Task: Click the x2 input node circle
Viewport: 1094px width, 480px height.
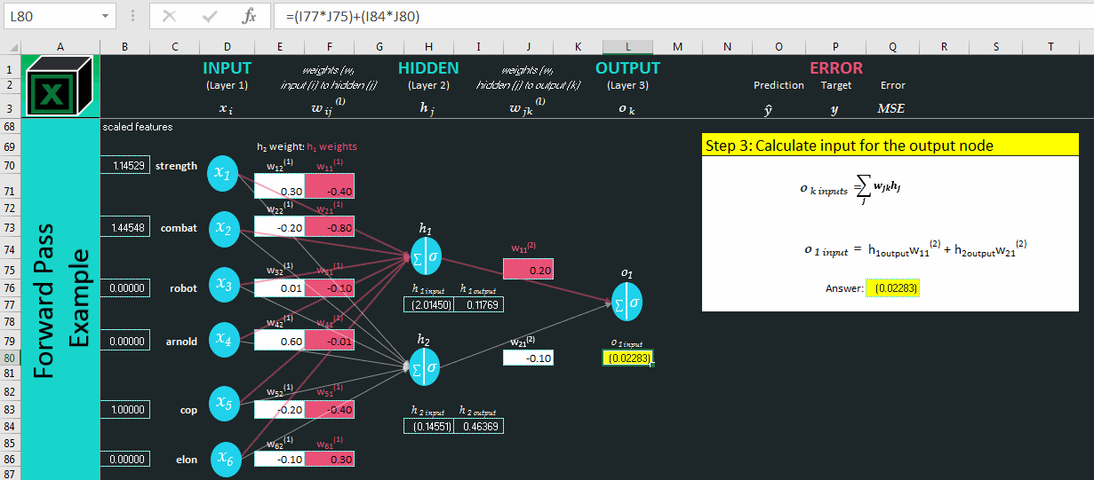Action: [224, 230]
